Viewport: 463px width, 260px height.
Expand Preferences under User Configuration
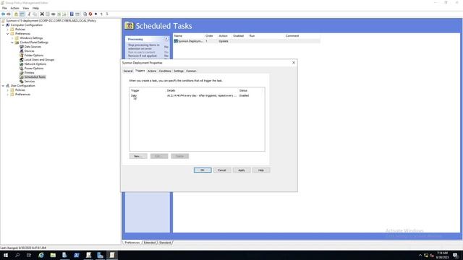8,95
